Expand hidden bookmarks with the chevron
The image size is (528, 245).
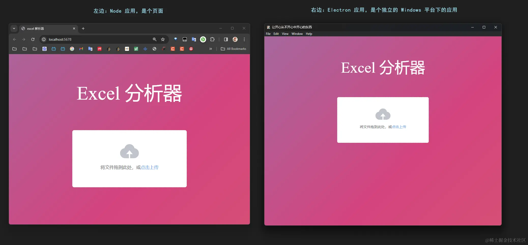click(211, 49)
